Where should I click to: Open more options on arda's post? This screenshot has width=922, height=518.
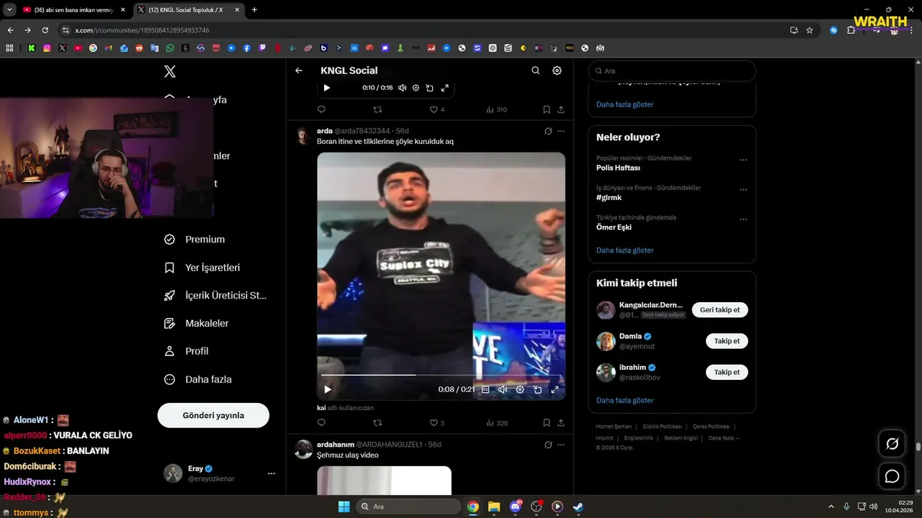(561, 131)
